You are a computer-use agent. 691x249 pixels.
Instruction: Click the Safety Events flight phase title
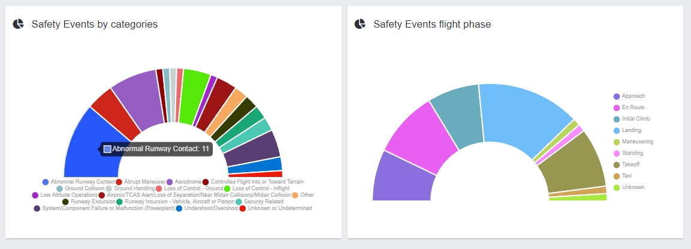[x=432, y=24]
